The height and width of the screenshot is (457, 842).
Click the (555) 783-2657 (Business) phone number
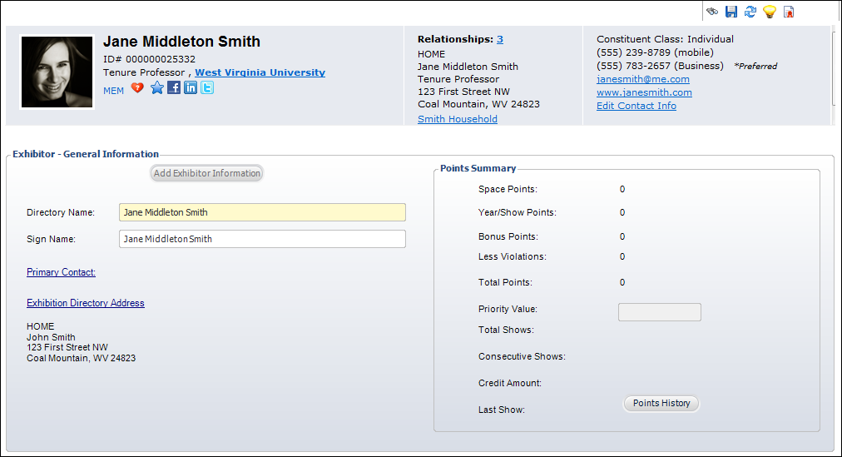660,66
